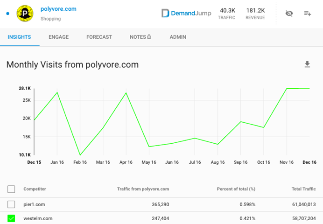Switch to the INSIGHTS tab
Viewport: 323px width, 224px height.
pos(19,37)
